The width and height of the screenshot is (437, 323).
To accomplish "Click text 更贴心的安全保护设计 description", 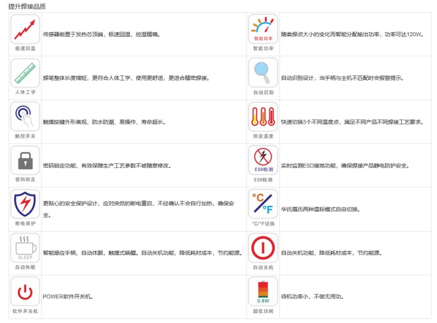I will tap(139, 209).
